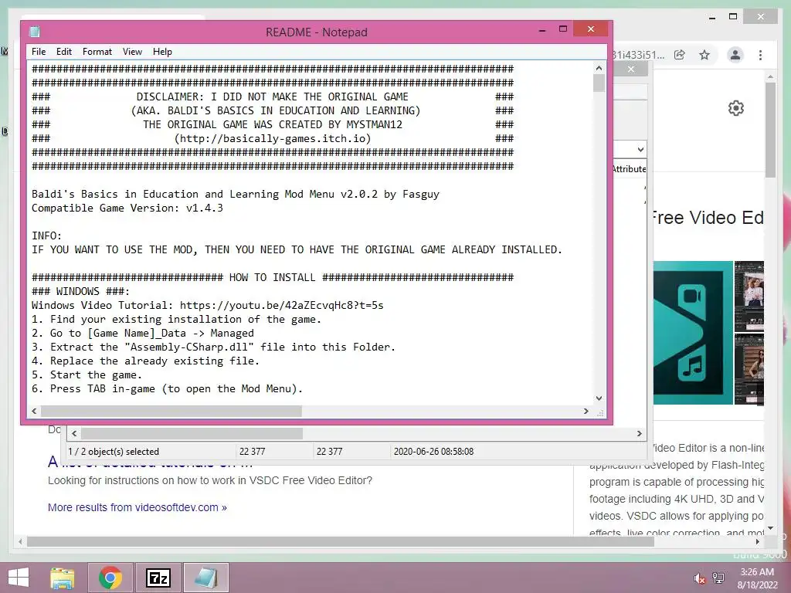
Task: Open the Chrome profile avatar icon
Action: click(735, 55)
